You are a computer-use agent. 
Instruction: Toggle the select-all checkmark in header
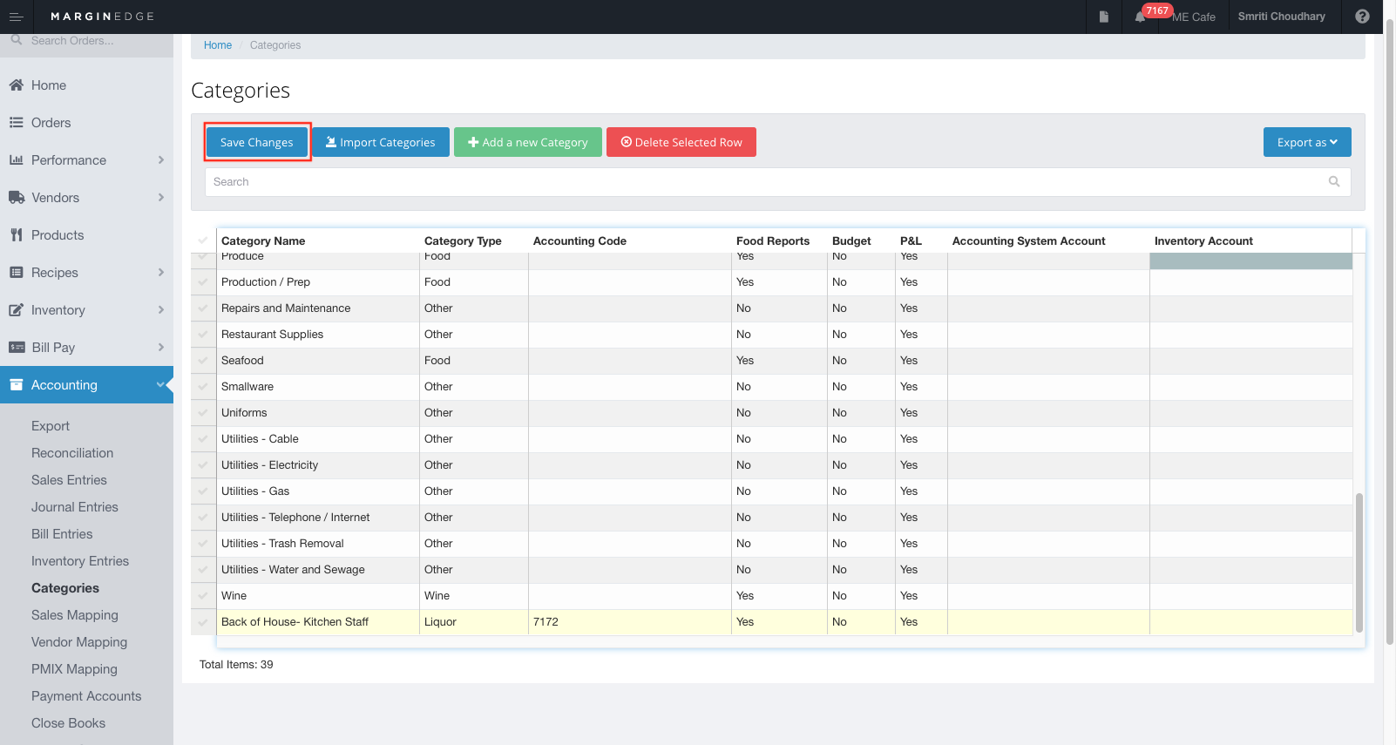point(203,240)
